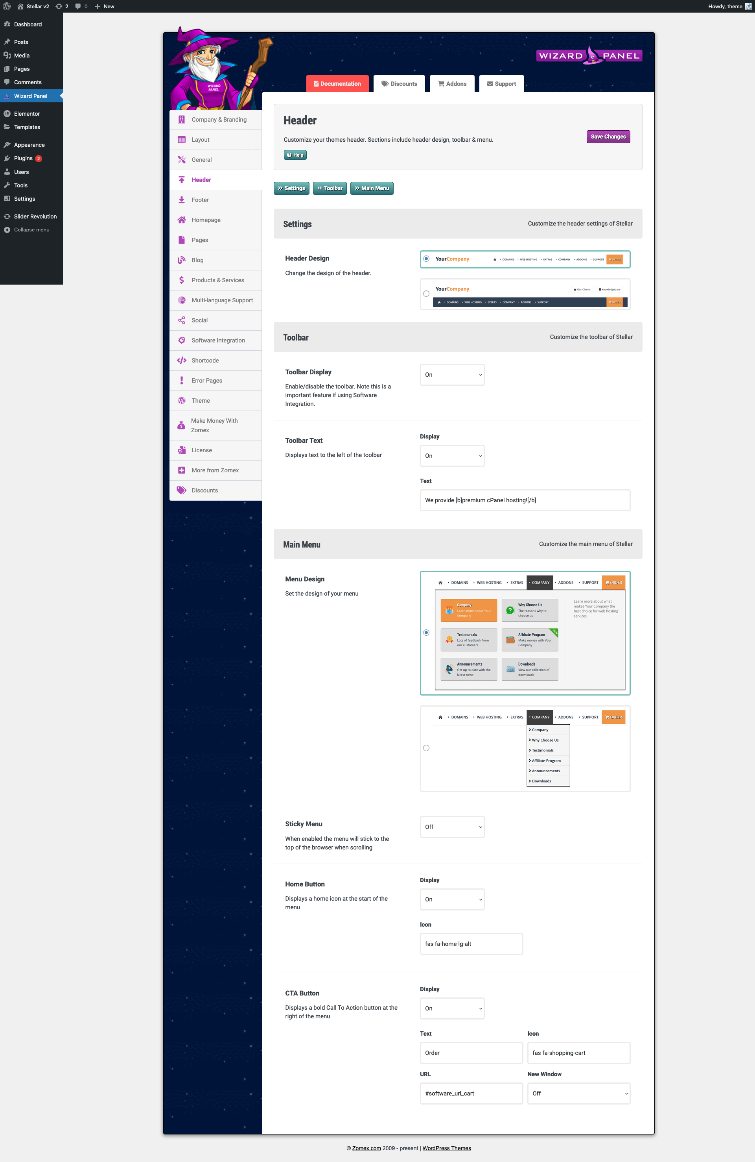Click the Discounts tags icon in sidebar
The width and height of the screenshot is (755, 1162).
point(181,490)
